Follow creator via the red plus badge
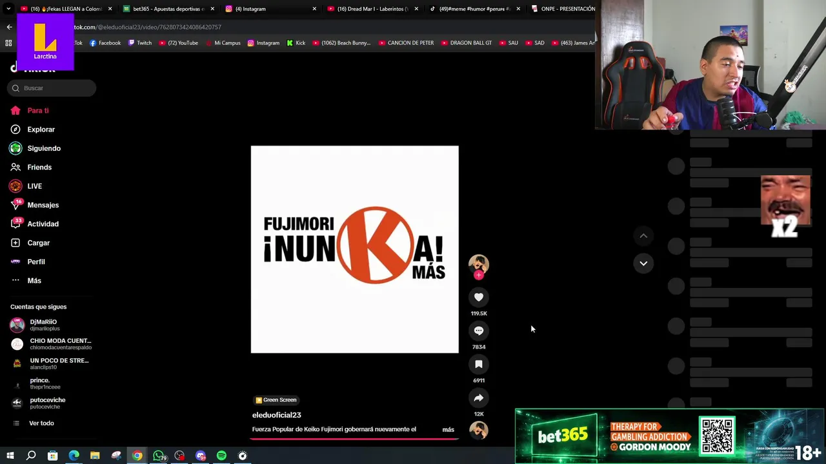This screenshot has height=464, width=826. [x=478, y=275]
